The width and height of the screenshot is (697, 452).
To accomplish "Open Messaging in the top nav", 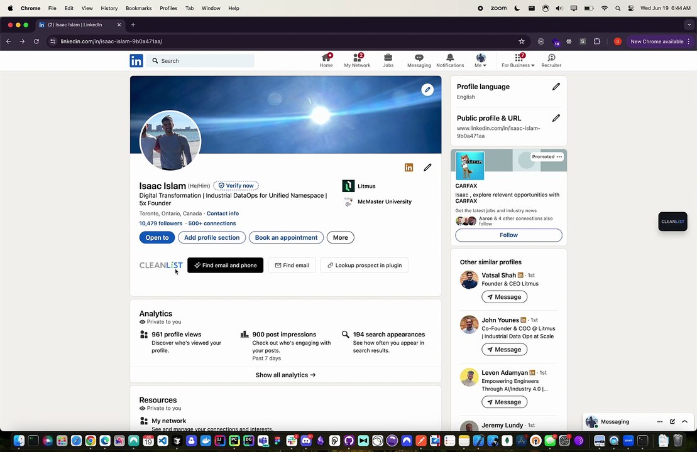I will (419, 60).
